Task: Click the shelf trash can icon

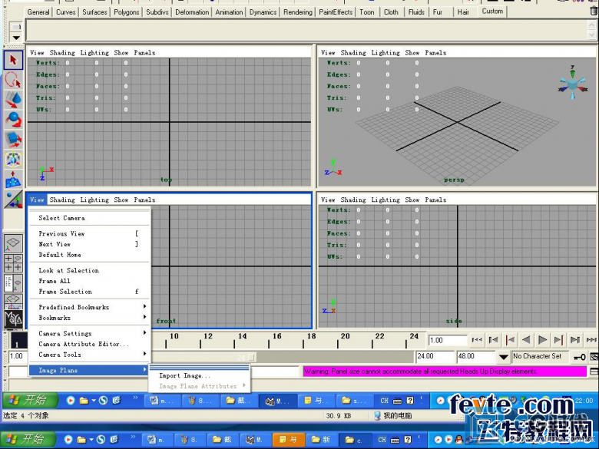Action: 594,11
